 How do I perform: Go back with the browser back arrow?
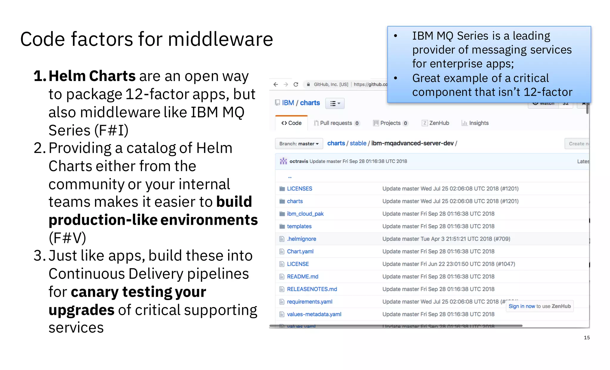[276, 85]
